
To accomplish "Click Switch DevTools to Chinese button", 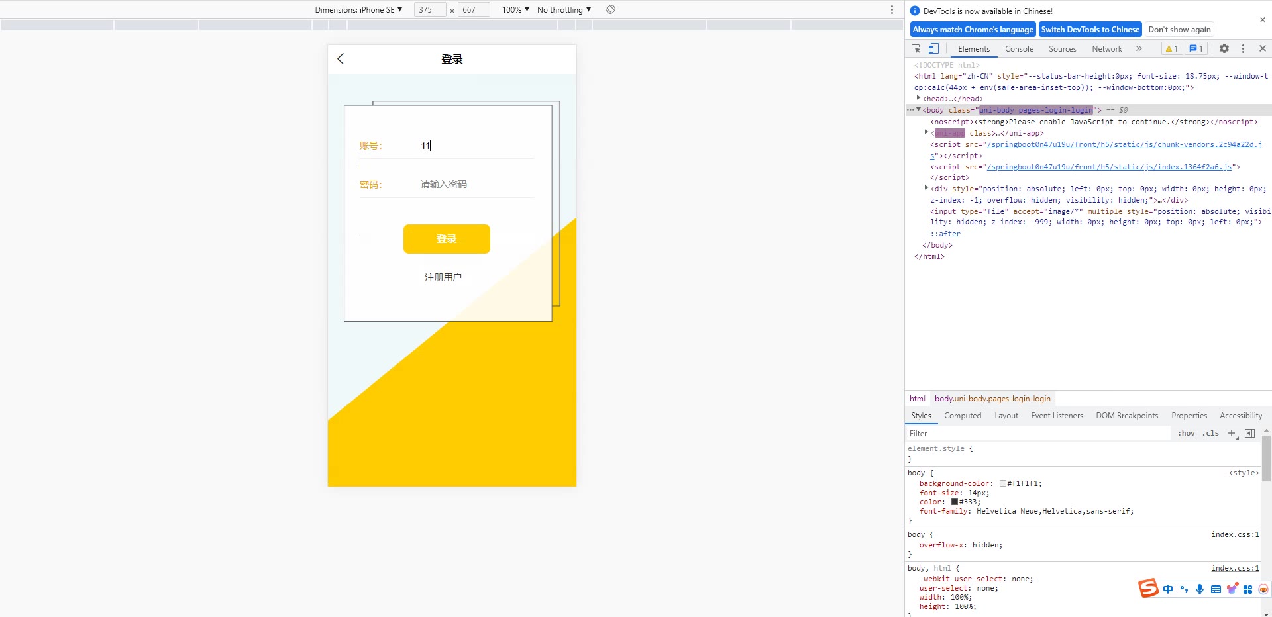I will (x=1090, y=30).
